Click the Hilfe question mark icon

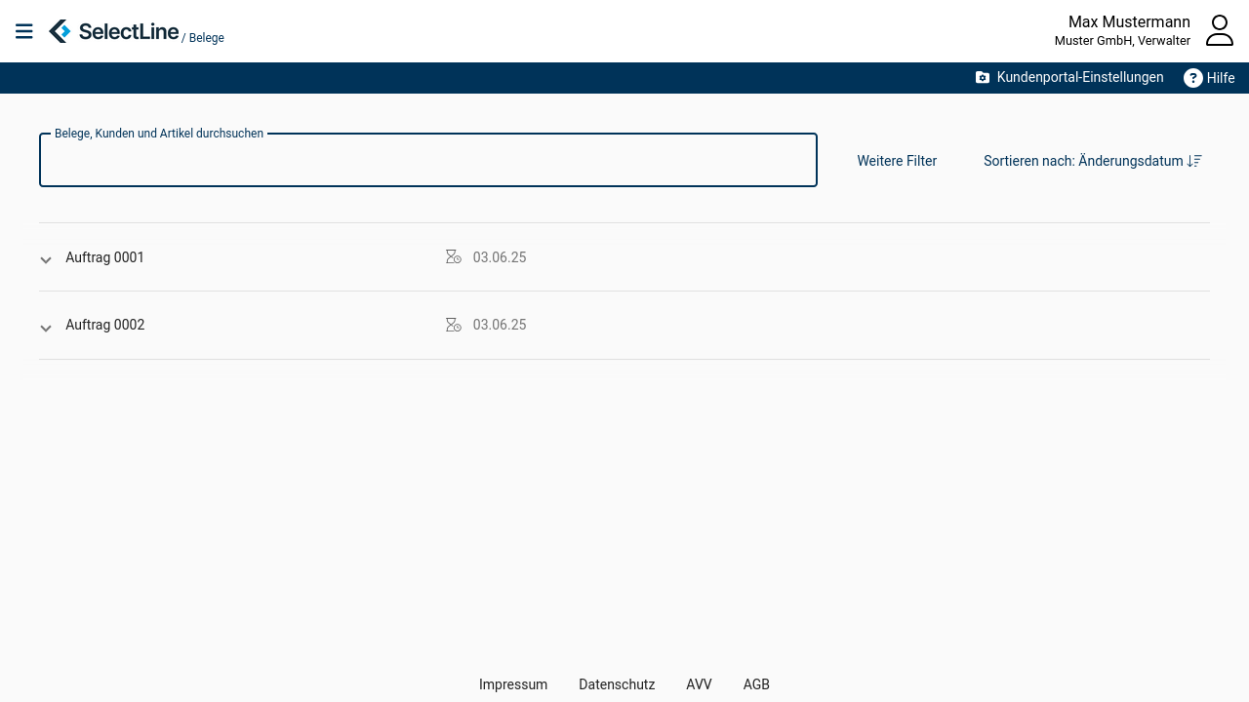point(1192,78)
